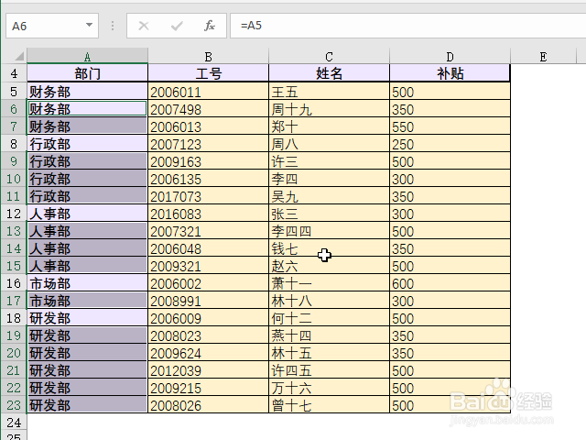Click the 补贴 header cell
Image resolution: width=586 pixels, height=440 pixels.
tap(450, 73)
